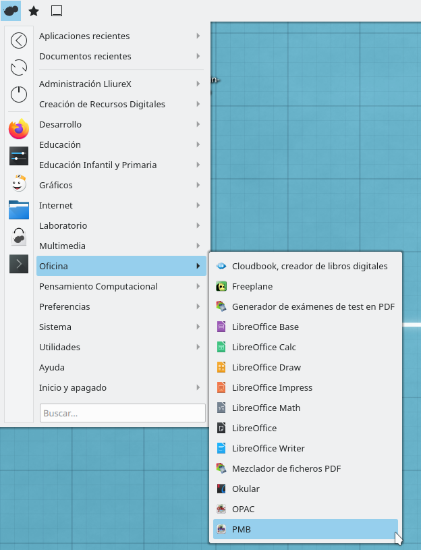Open the favorites star icon in panel
The image size is (421, 550).
[x=34, y=11]
